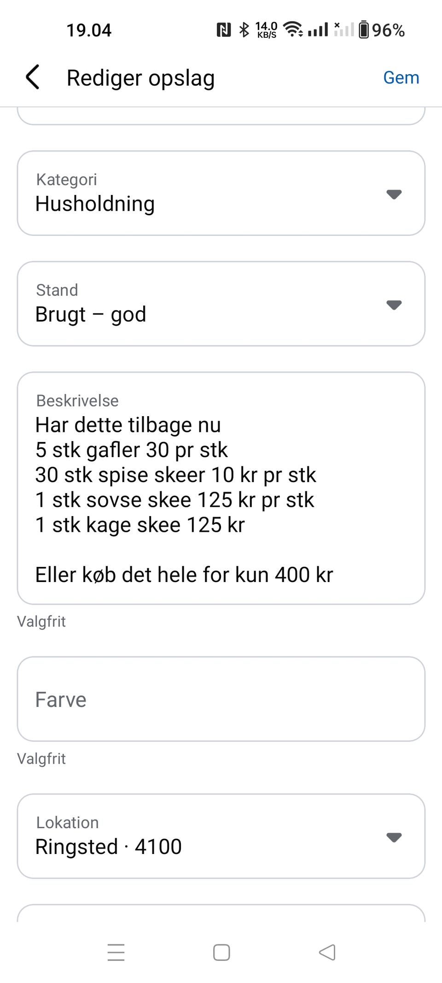
Task: Expand the Lokation dropdown arrow
Action: click(394, 837)
